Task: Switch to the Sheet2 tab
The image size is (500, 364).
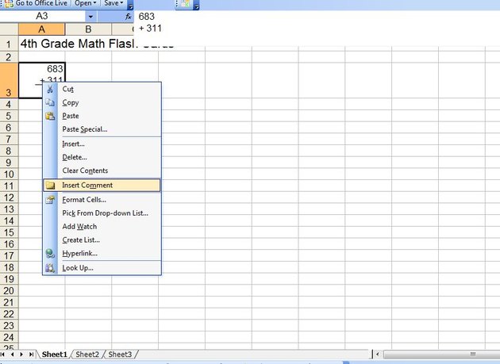Action: pyautogui.click(x=87, y=354)
